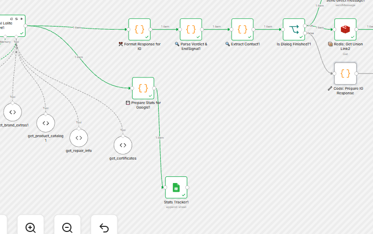
Task: Click the output handle of Stats Tracker1
Action: [187, 188]
